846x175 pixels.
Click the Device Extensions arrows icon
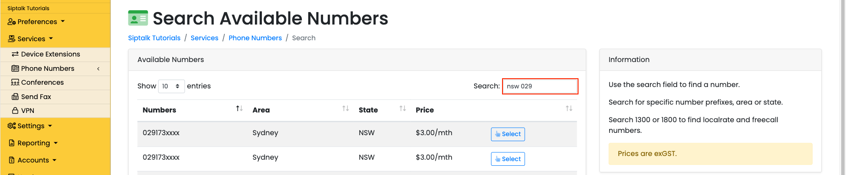[15, 54]
